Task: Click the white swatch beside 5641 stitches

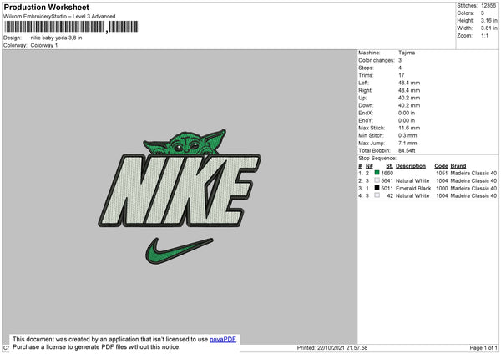Action: click(x=377, y=180)
